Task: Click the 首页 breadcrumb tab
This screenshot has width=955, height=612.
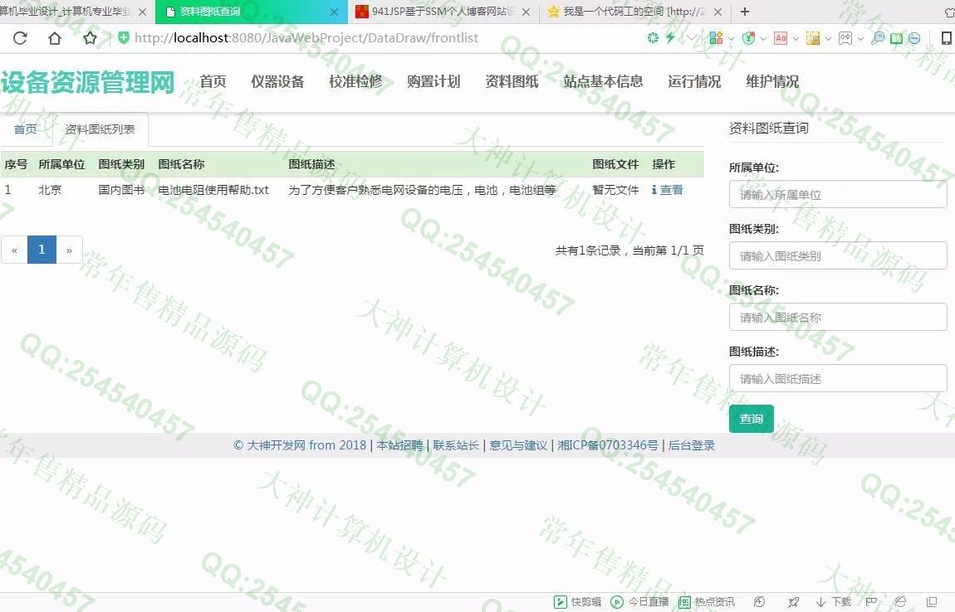Action: point(26,129)
